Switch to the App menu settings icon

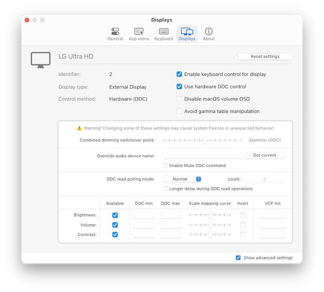138,34
